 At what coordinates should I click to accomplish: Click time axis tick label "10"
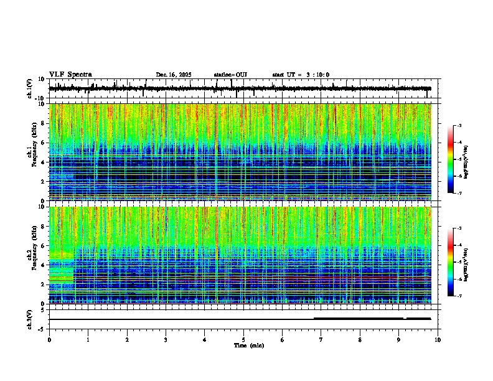click(x=438, y=340)
